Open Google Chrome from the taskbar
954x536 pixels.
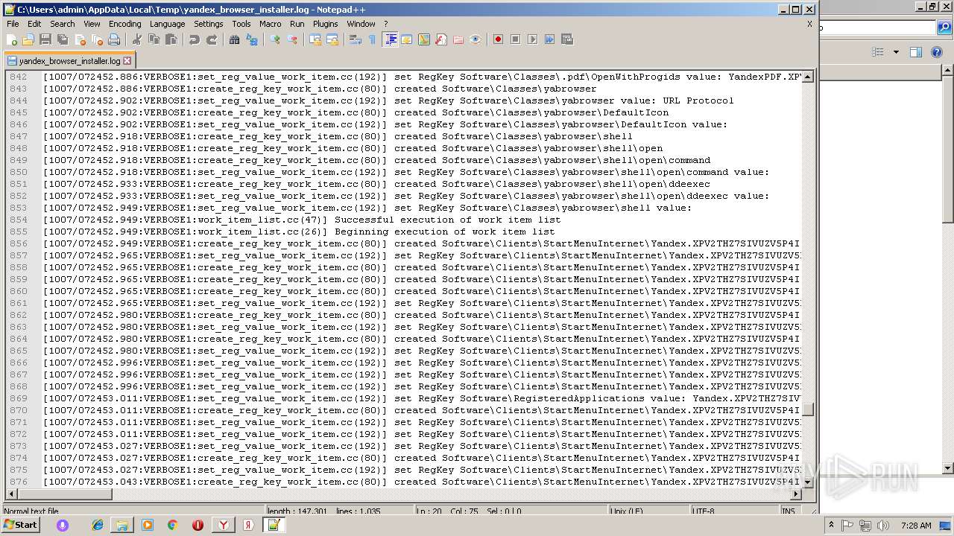[172, 525]
